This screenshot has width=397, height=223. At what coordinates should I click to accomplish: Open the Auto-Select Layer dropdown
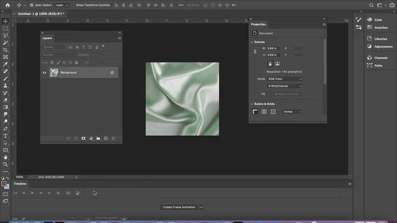[61, 5]
